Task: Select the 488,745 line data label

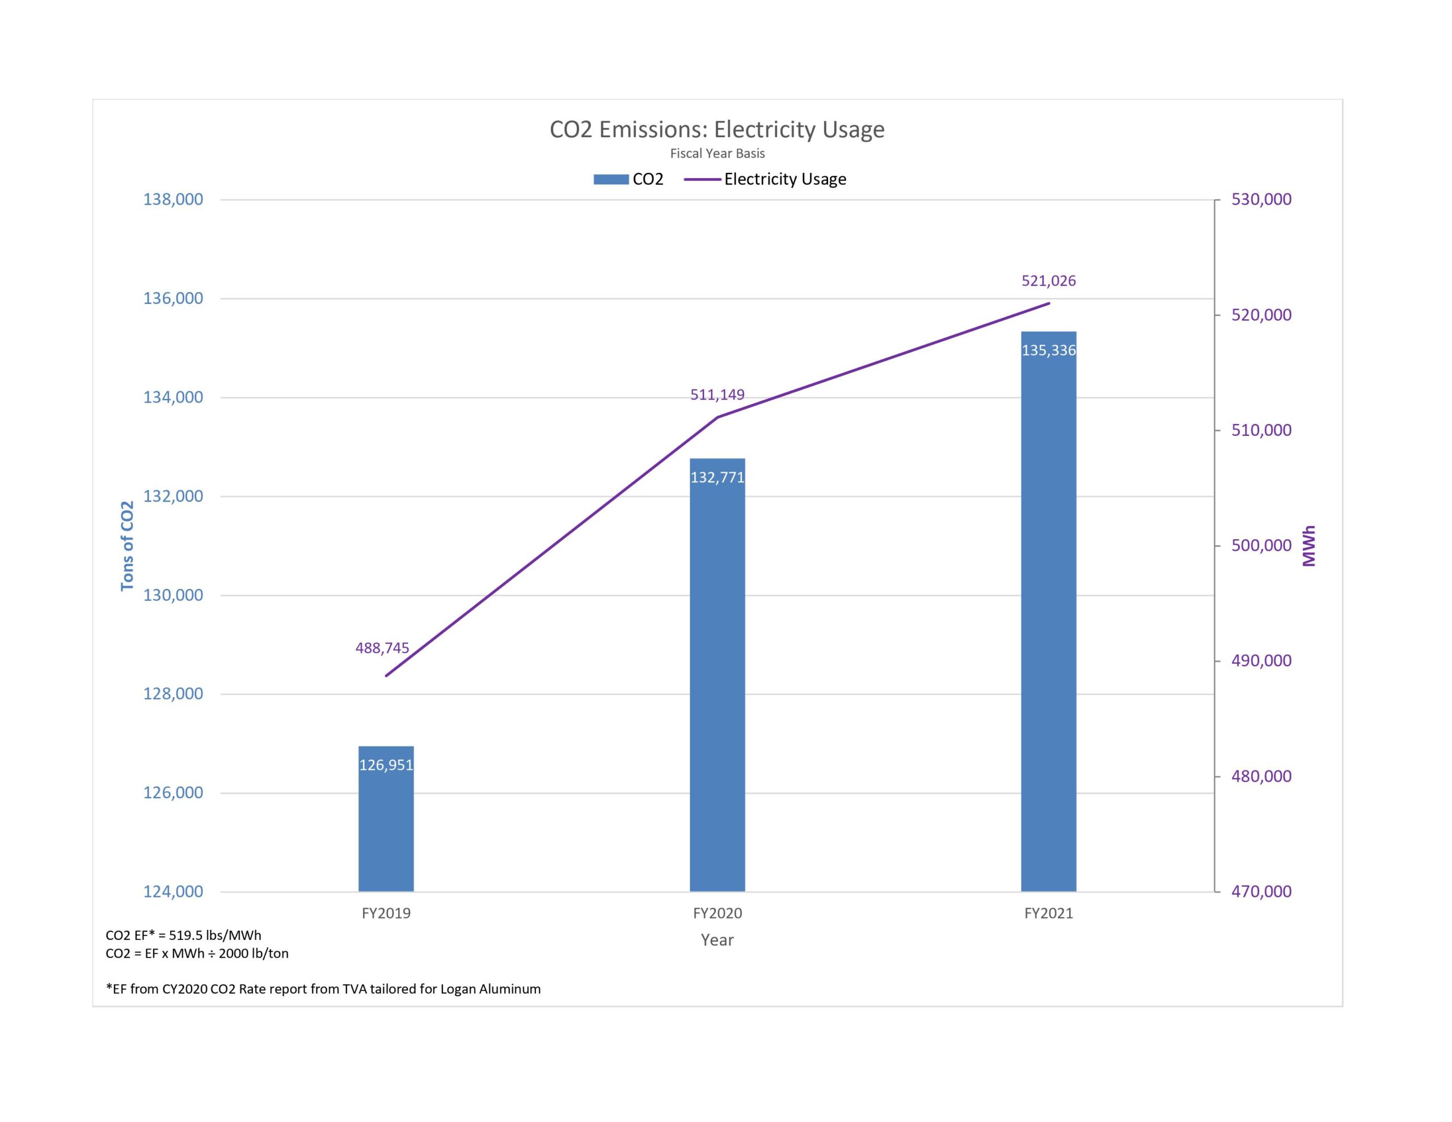Action: 382,648
